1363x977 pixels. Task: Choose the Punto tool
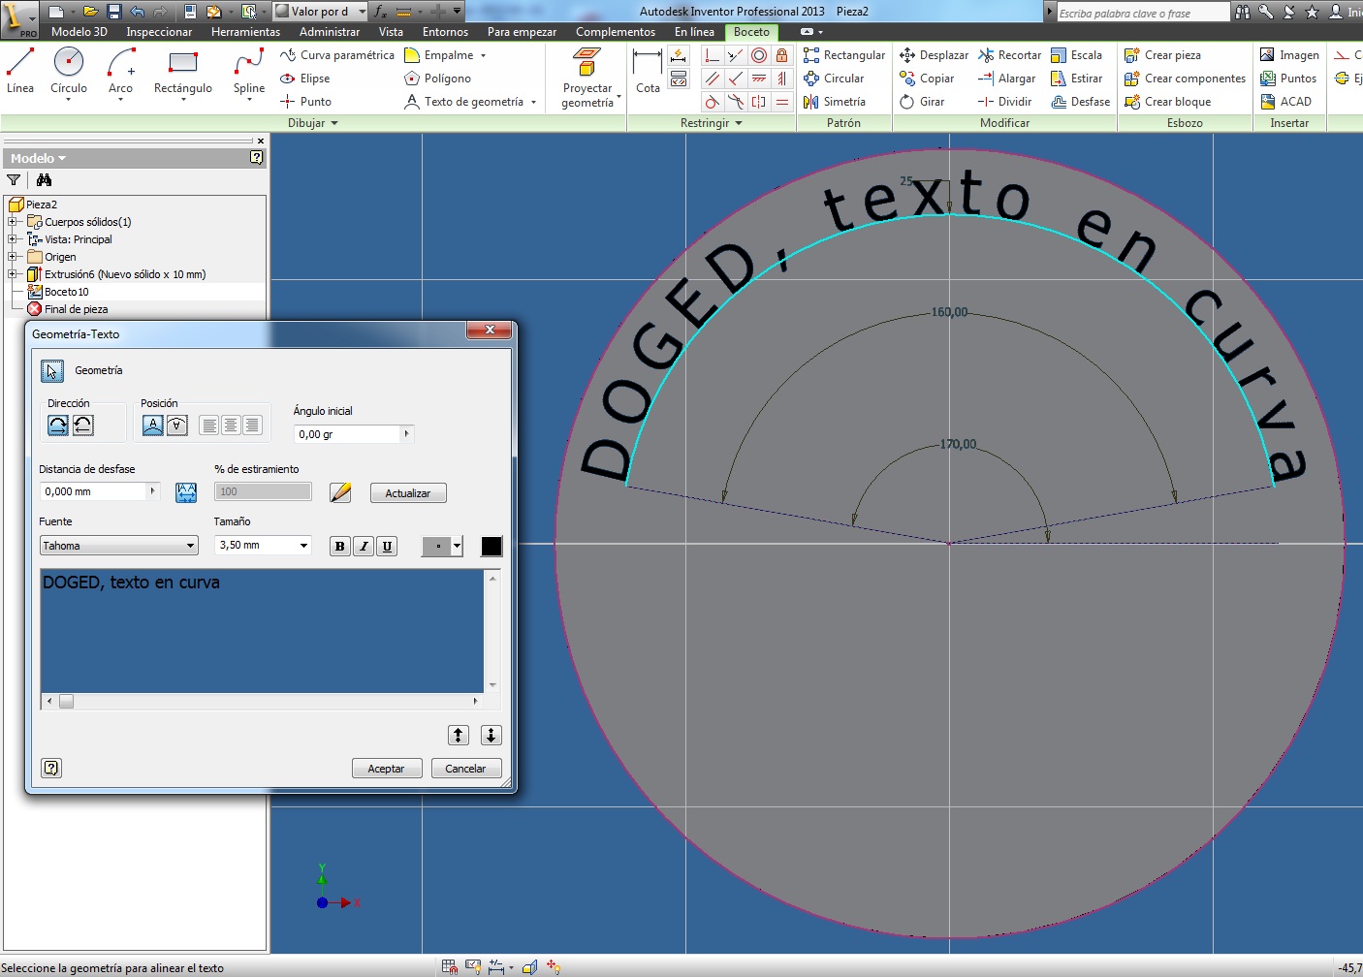pos(306,102)
